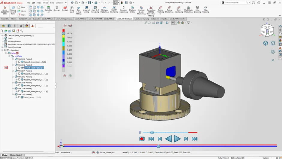This screenshot has width=282, height=159.
Task: Switch to SolidCAM Templates tab
Action: pyautogui.click(x=159, y=19)
